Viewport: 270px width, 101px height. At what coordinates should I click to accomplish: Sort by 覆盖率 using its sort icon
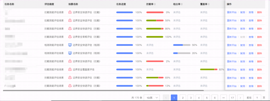[209, 4]
